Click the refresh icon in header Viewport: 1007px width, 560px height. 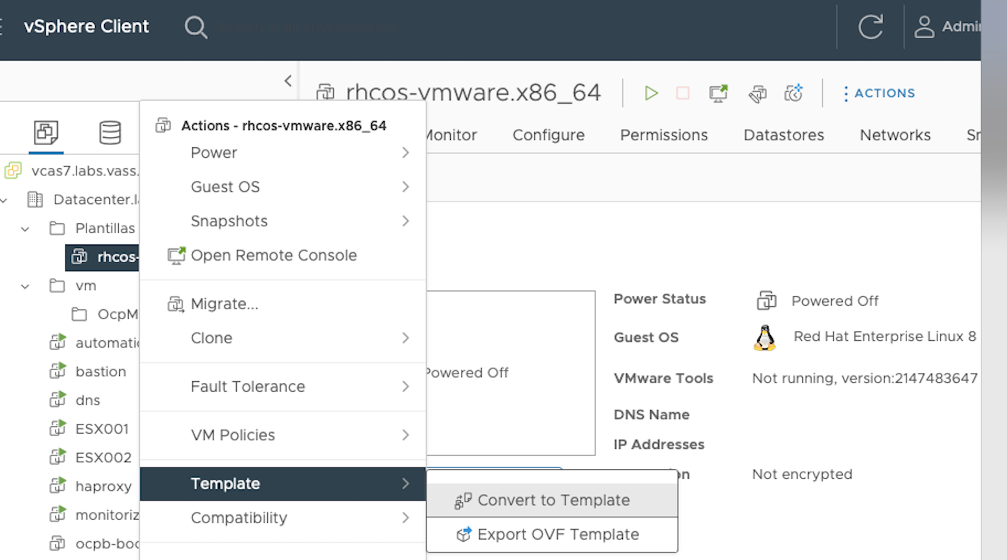click(870, 27)
